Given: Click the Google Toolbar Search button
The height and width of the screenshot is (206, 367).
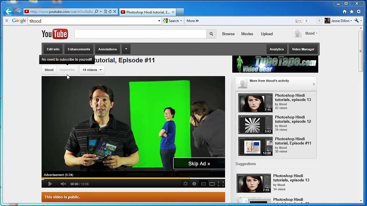Looking at the screenshot, I should tap(171, 21).
